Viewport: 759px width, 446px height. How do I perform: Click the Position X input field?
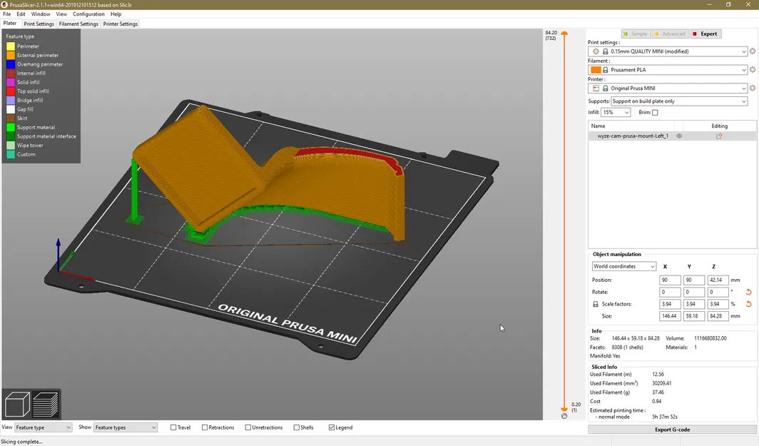pyautogui.click(x=669, y=280)
